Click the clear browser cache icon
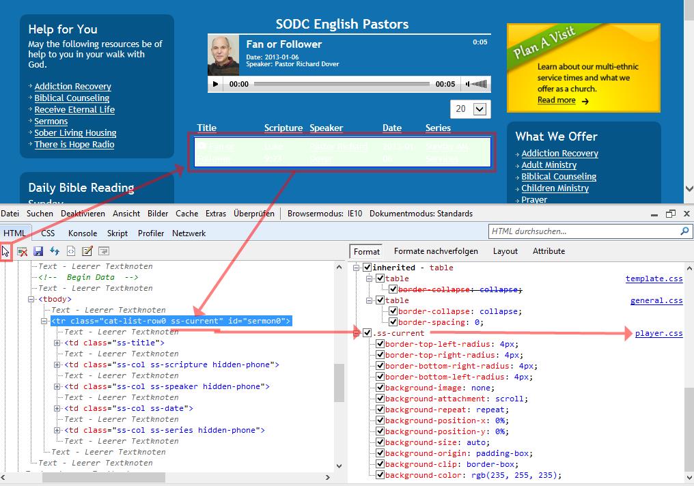Screen dimensions: 694x486 coord(22,252)
